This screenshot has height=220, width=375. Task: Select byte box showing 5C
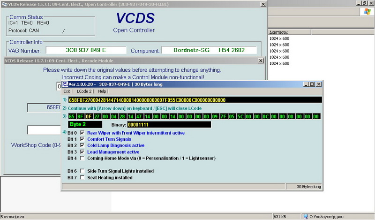click(240, 117)
